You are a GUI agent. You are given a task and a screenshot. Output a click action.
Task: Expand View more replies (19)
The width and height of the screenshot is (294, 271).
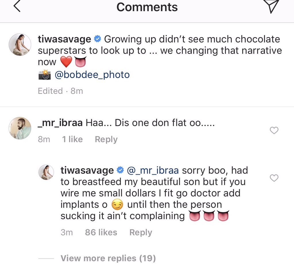pyautogui.click(x=108, y=258)
